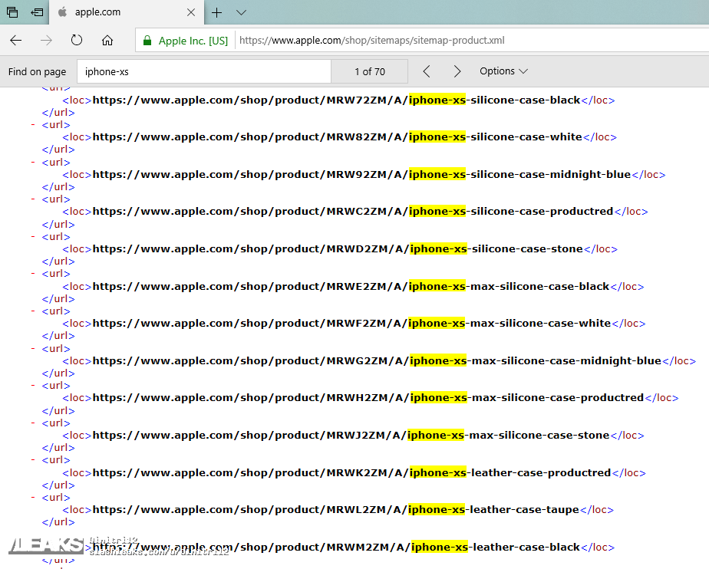Click the MRWK2ZM leather-case-productred URL

coord(351,472)
